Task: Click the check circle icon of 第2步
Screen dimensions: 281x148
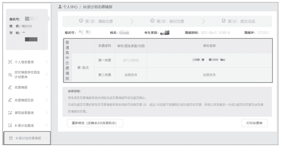Action: [x=152, y=21]
